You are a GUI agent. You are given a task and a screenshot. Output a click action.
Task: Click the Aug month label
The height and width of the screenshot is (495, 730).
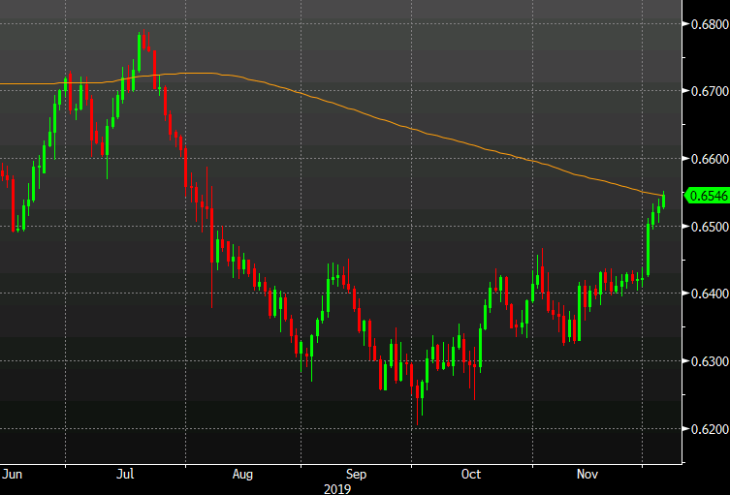242,475
